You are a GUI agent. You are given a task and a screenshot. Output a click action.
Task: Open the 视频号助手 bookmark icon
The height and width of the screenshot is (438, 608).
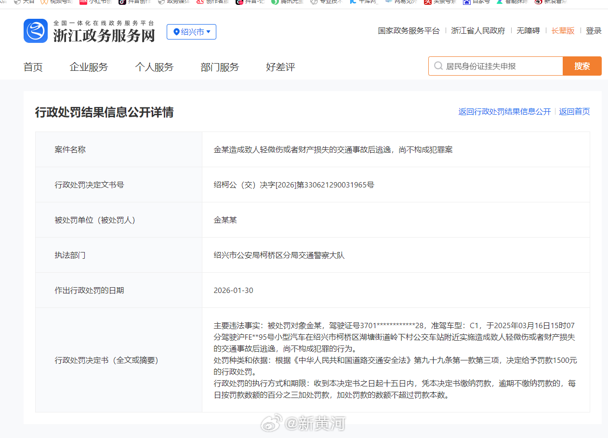(x=43, y=3)
